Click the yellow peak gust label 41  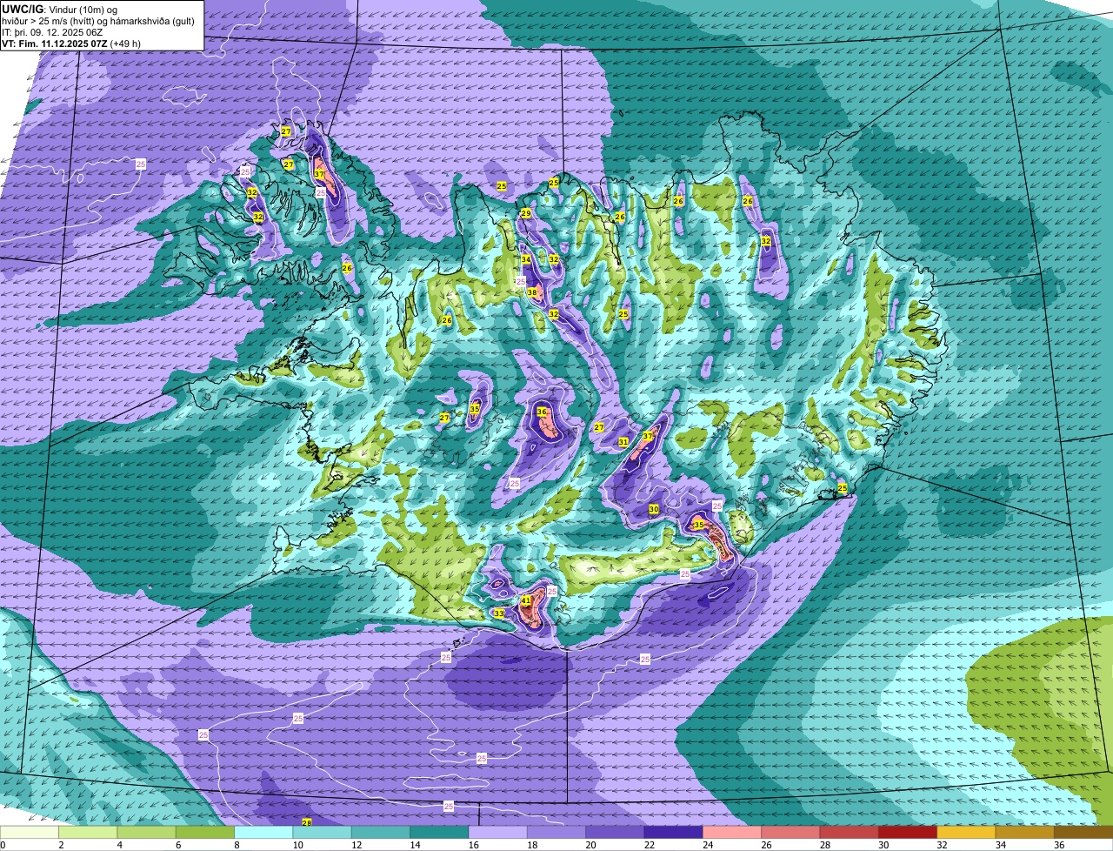[526, 600]
